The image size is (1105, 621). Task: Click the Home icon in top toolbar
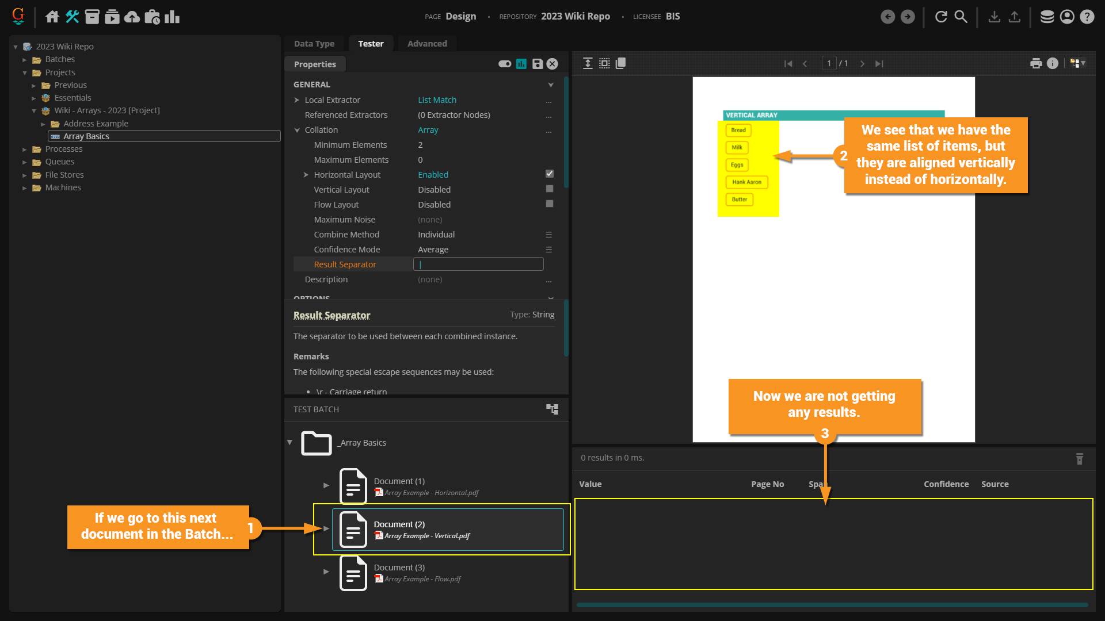click(x=52, y=17)
